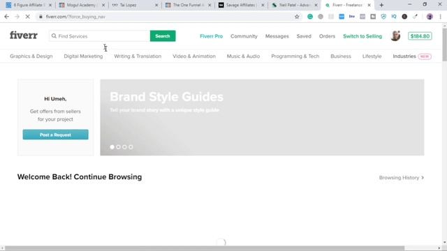
Task: Open Fiverr Pro link
Action: coord(211,36)
